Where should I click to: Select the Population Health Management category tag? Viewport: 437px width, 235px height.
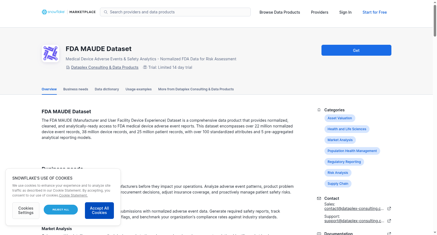(x=352, y=151)
